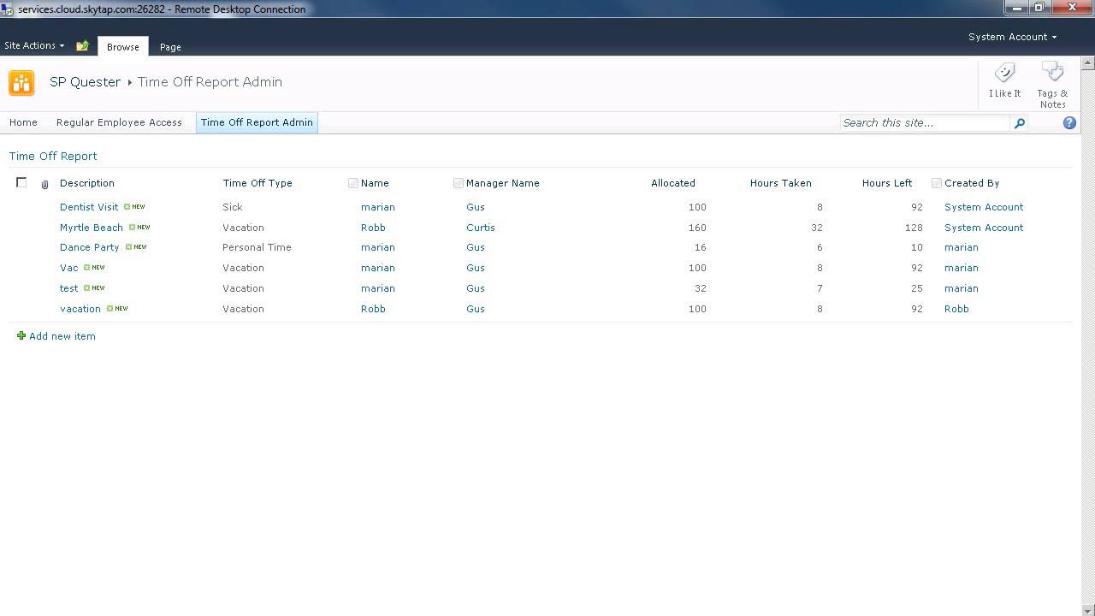Open the Time Off Report list title

[x=53, y=156]
